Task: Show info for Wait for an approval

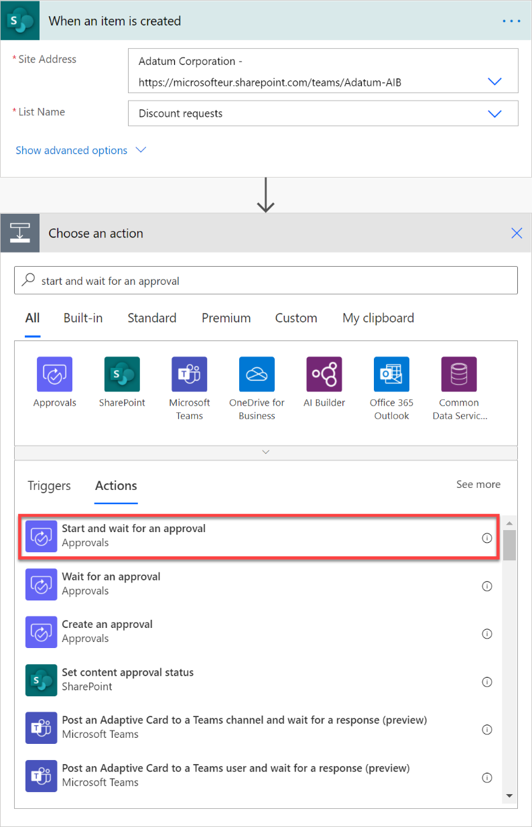Action: (x=487, y=586)
